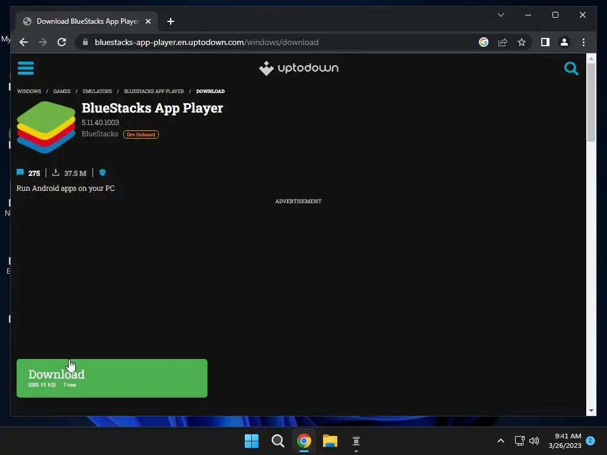Image resolution: width=607 pixels, height=455 pixels.
Task: Open the notifications badge
Action: 590,441
